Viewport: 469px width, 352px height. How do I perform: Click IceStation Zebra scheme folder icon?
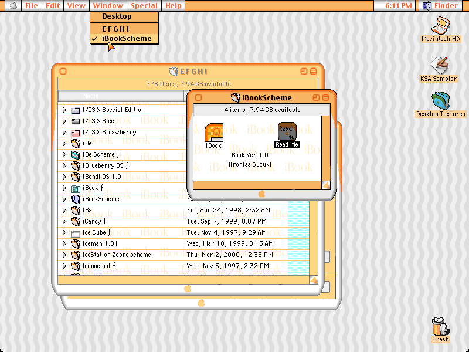click(x=76, y=255)
